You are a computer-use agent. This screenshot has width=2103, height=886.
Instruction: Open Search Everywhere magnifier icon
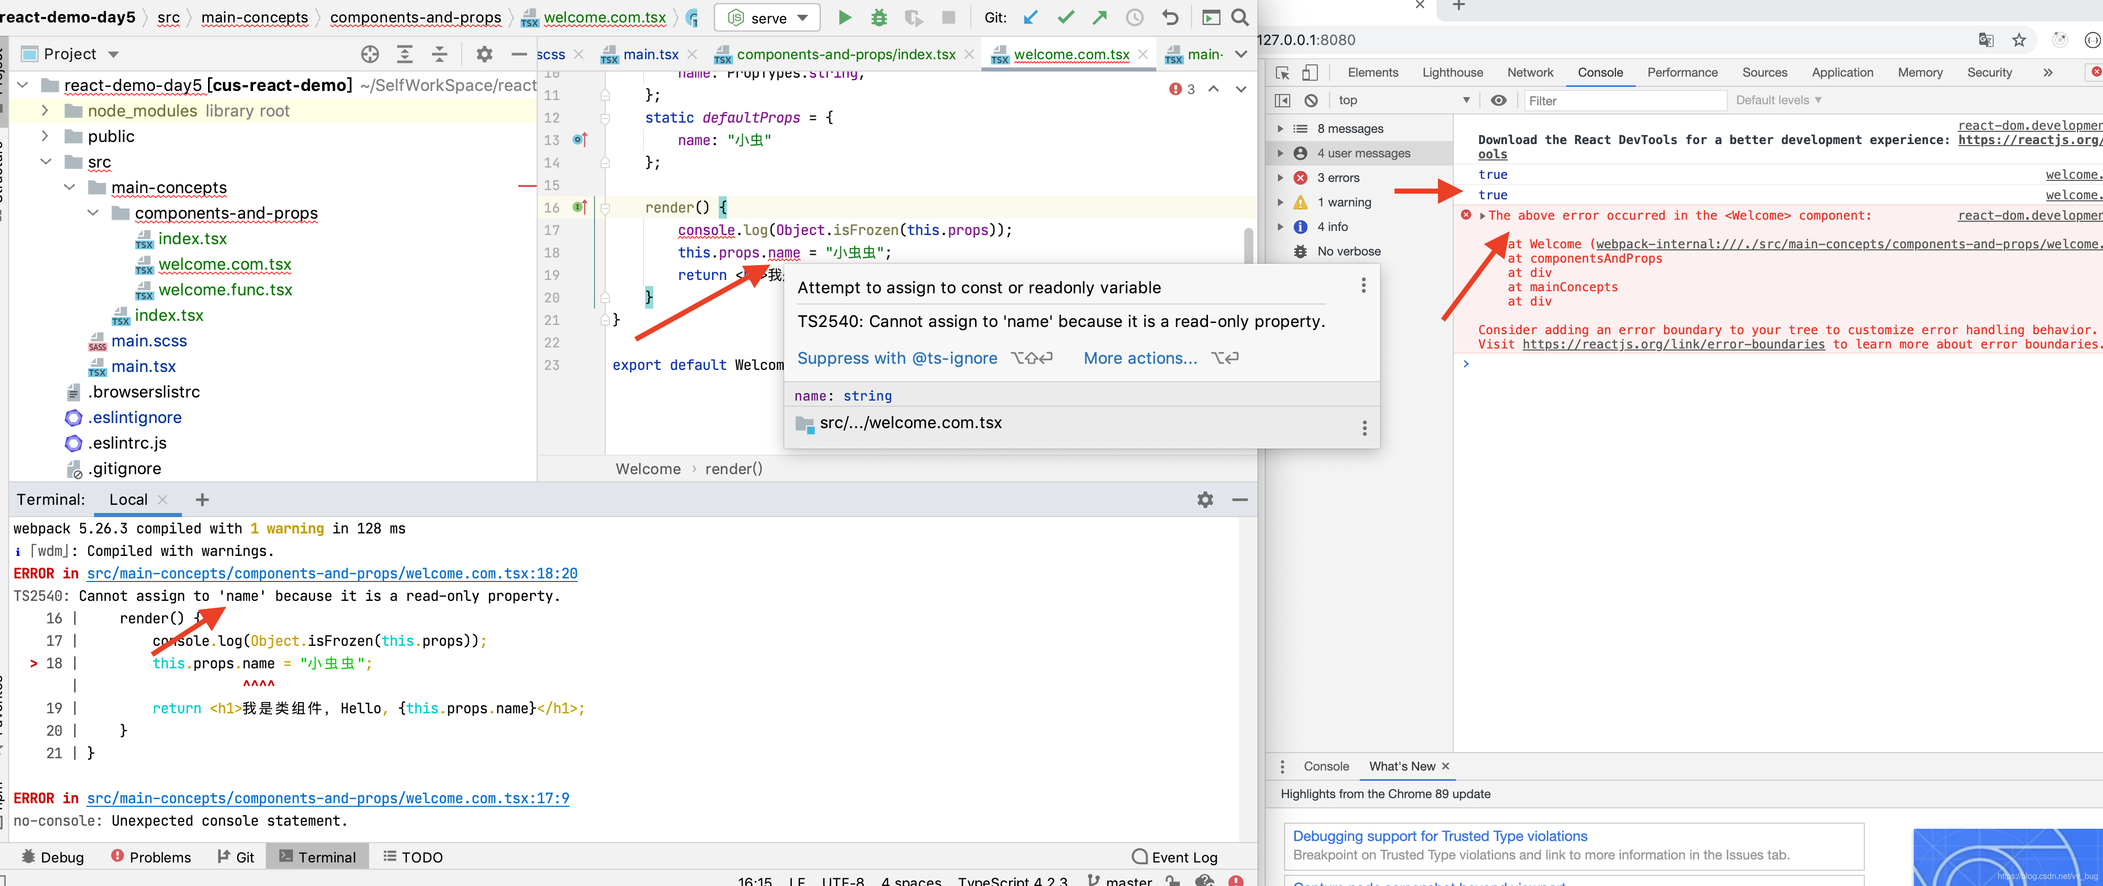[1239, 17]
